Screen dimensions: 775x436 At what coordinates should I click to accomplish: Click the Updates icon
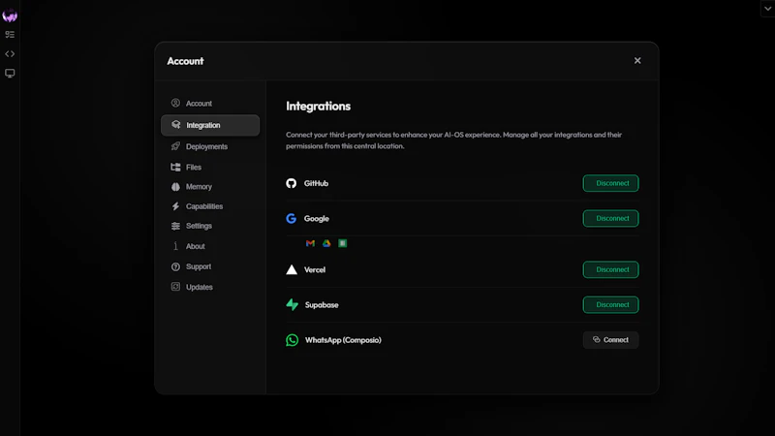click(x=175, y=287)
